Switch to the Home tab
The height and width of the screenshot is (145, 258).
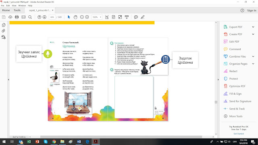pyautogui.click(x=6, y=10)
